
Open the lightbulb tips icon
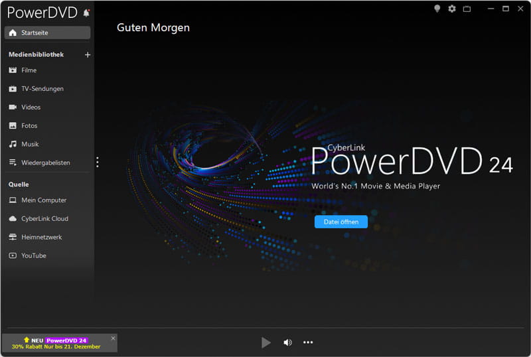[x=437, y=9]
